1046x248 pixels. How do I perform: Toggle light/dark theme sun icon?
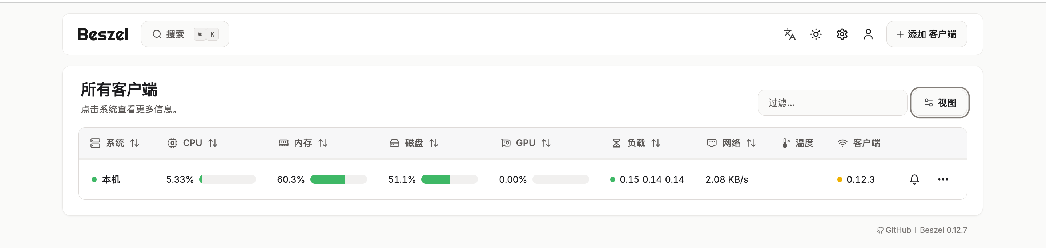point(816,34)
